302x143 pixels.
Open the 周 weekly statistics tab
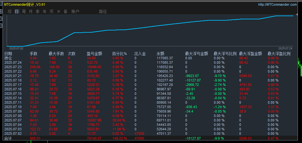click(24, 11)
